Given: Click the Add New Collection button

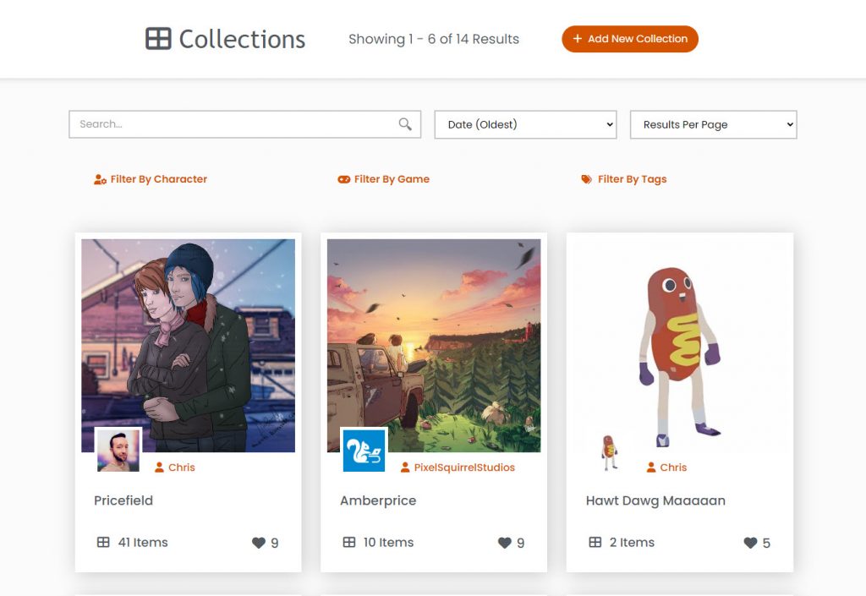Looking at the screenshot, I should [629, 39].
